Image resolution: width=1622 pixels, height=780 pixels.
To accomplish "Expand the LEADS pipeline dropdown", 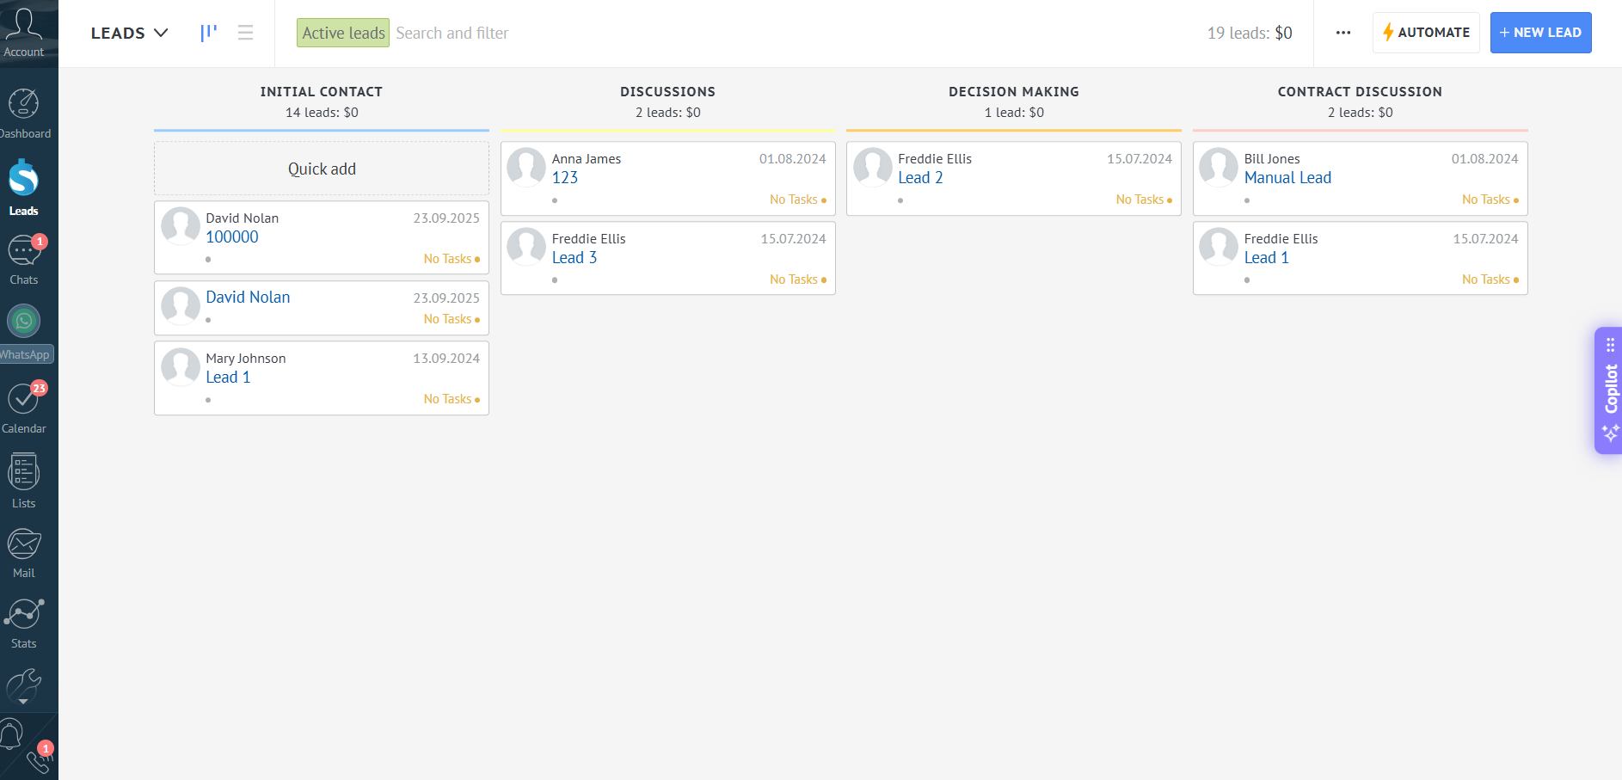I will (129, 33).
